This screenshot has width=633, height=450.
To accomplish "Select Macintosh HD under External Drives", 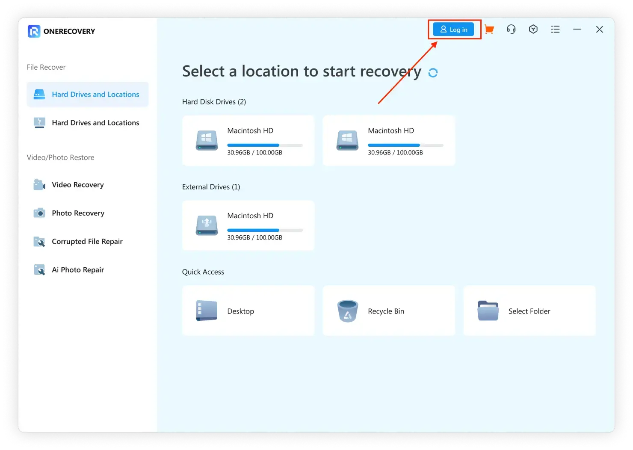I will pyautogui.click(x=248, y=225).
